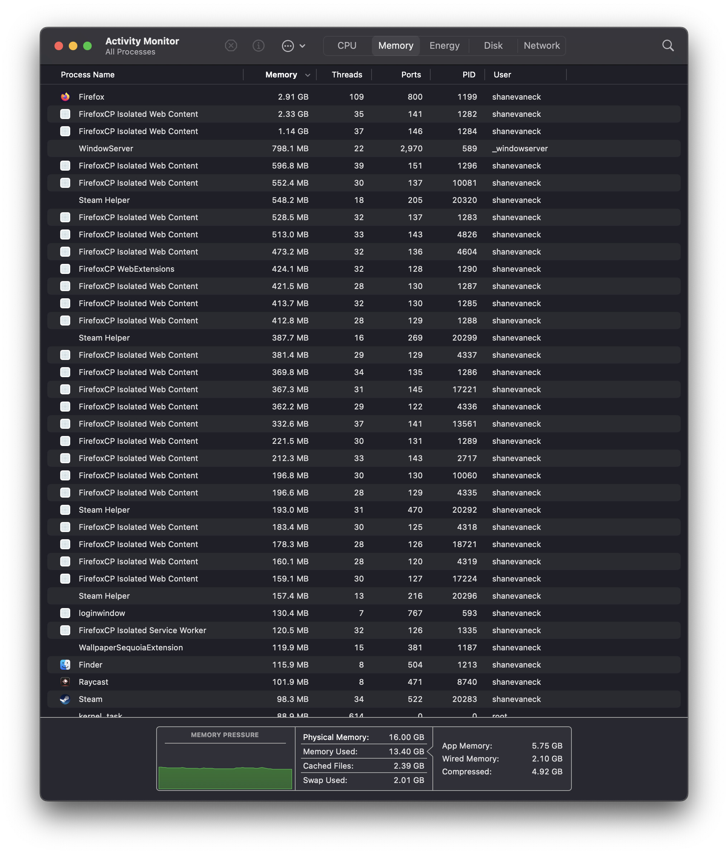Click the 2.91 GB memory value
Viewport: 728px width, 854px height.
(x=293, y=97)
